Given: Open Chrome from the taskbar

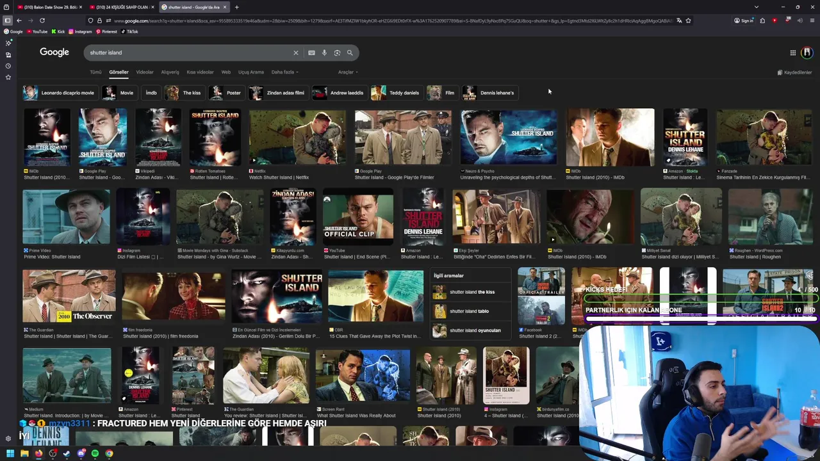Looking at the screenshot, I should [109, 453].
